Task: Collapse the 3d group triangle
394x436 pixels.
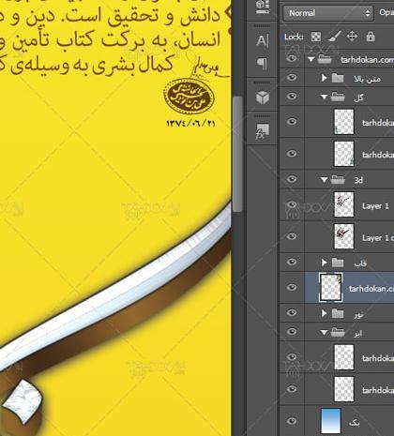Action: pyautogui.click(x=325, y=180)
